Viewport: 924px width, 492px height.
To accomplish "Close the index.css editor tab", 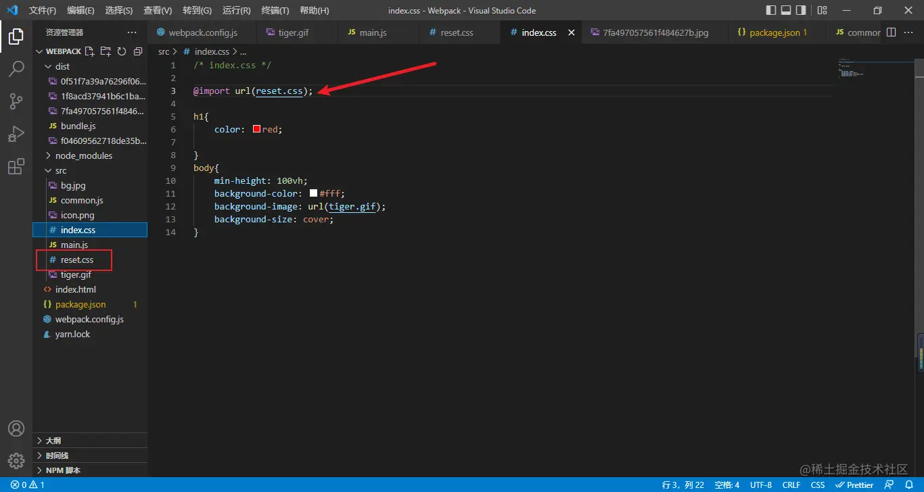I will (x=572, y=32).
